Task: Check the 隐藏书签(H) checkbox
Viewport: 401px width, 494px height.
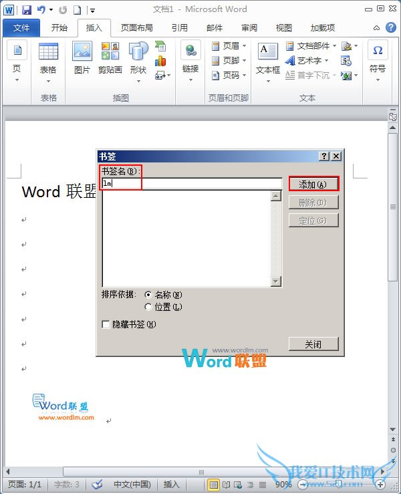Action: (x=106, y=324)
